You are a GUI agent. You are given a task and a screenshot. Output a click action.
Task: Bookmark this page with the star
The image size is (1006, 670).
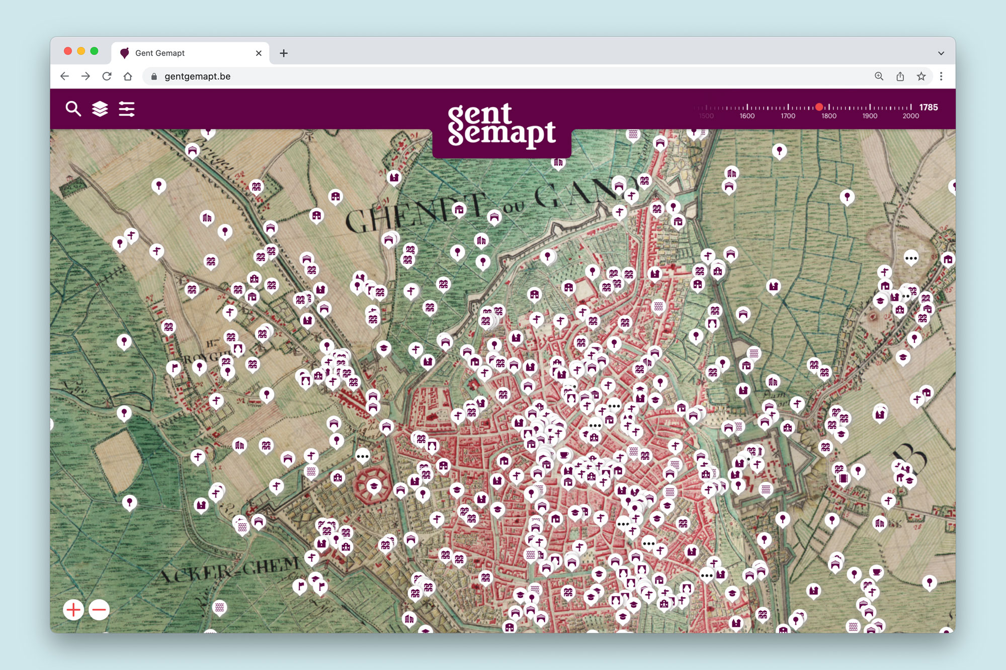click(921, 76)
